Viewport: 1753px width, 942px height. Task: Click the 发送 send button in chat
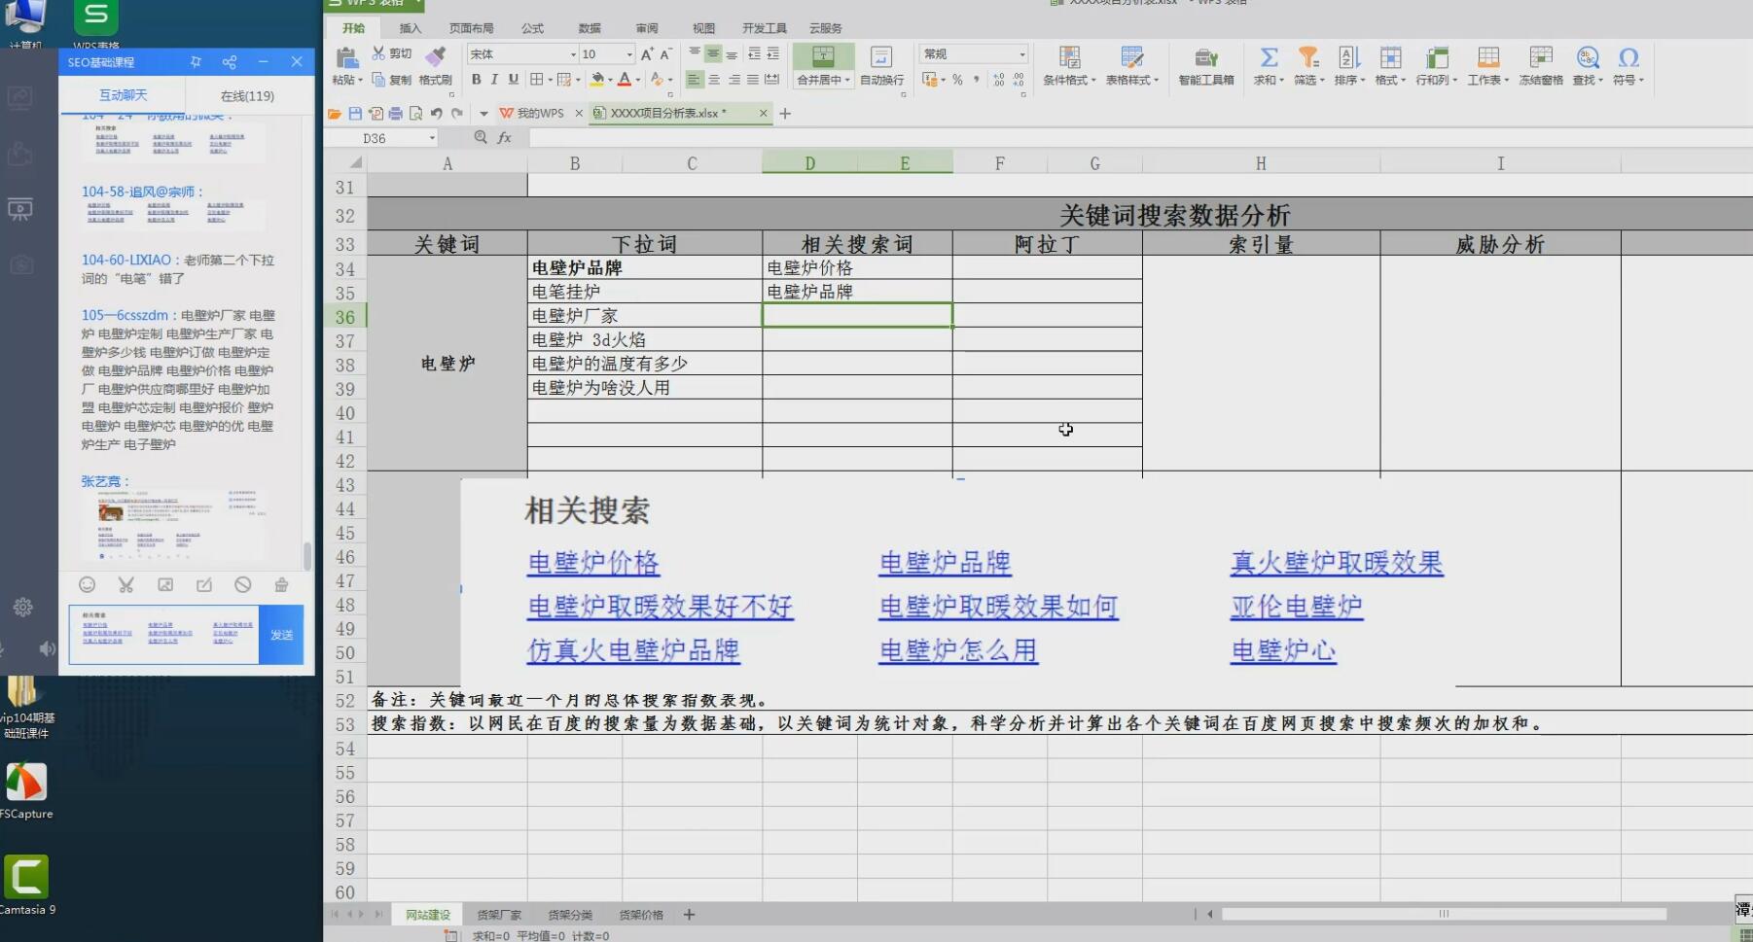(x=281, y=635)
